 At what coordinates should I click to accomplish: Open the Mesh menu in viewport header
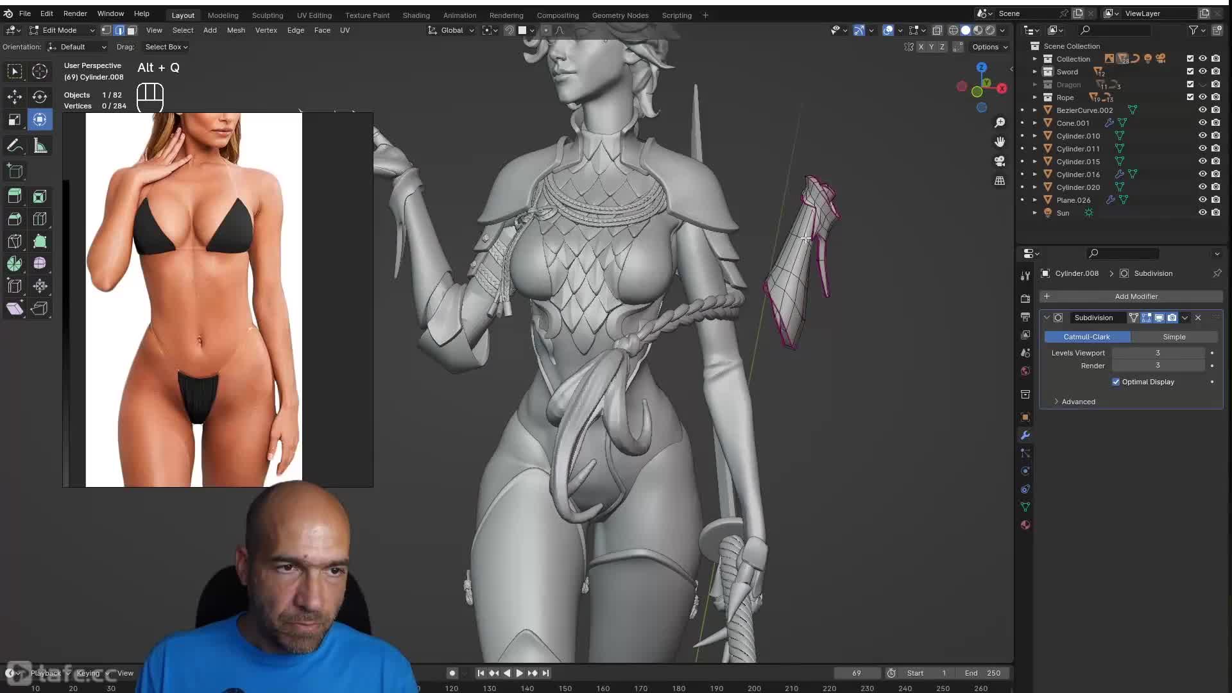coord(235,30)
